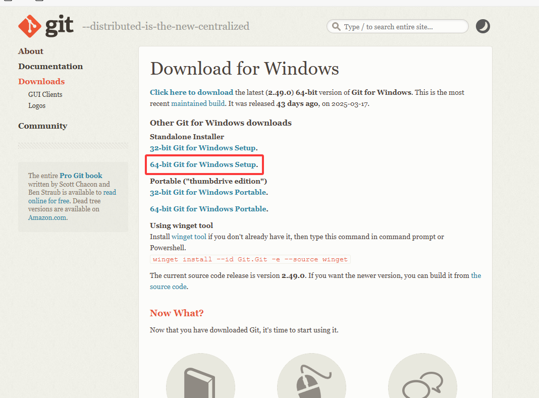Click the book circle icon

pyautogui.click(x=200, y=376)
